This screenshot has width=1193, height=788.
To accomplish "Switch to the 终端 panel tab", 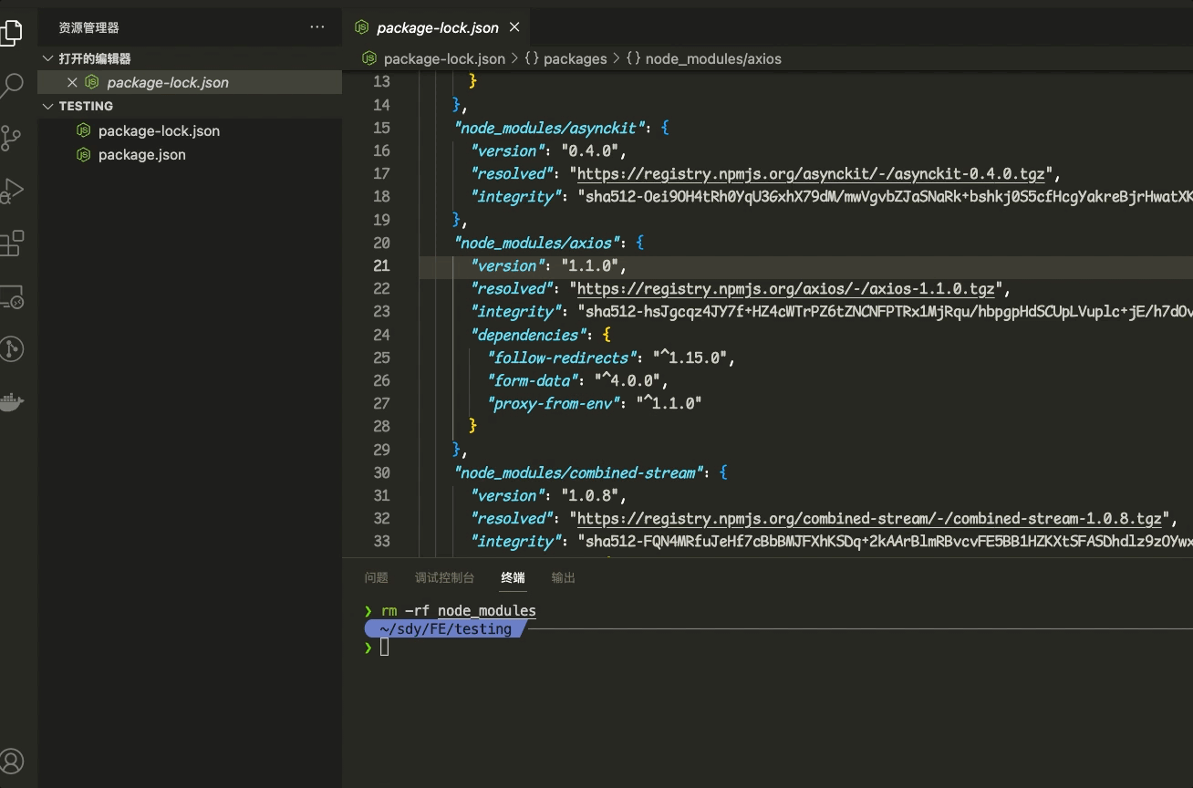I will (513, 577).
